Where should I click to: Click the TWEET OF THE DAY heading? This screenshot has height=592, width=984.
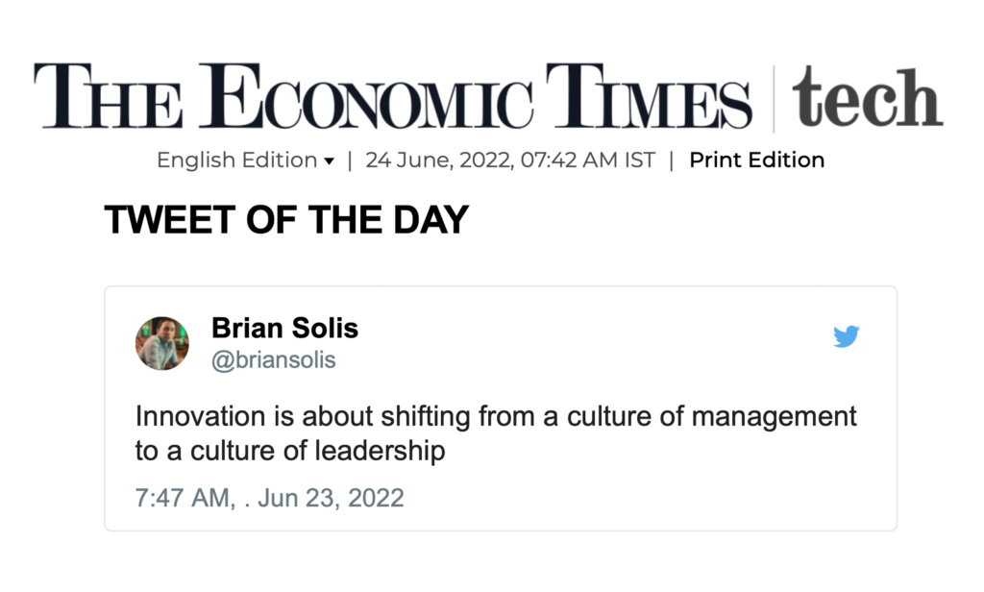[285, 221]
